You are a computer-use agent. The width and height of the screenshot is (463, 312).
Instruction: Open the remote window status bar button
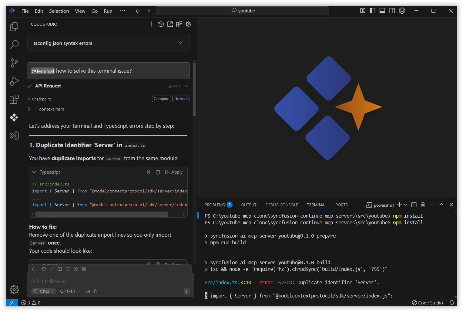click(12, 303)
